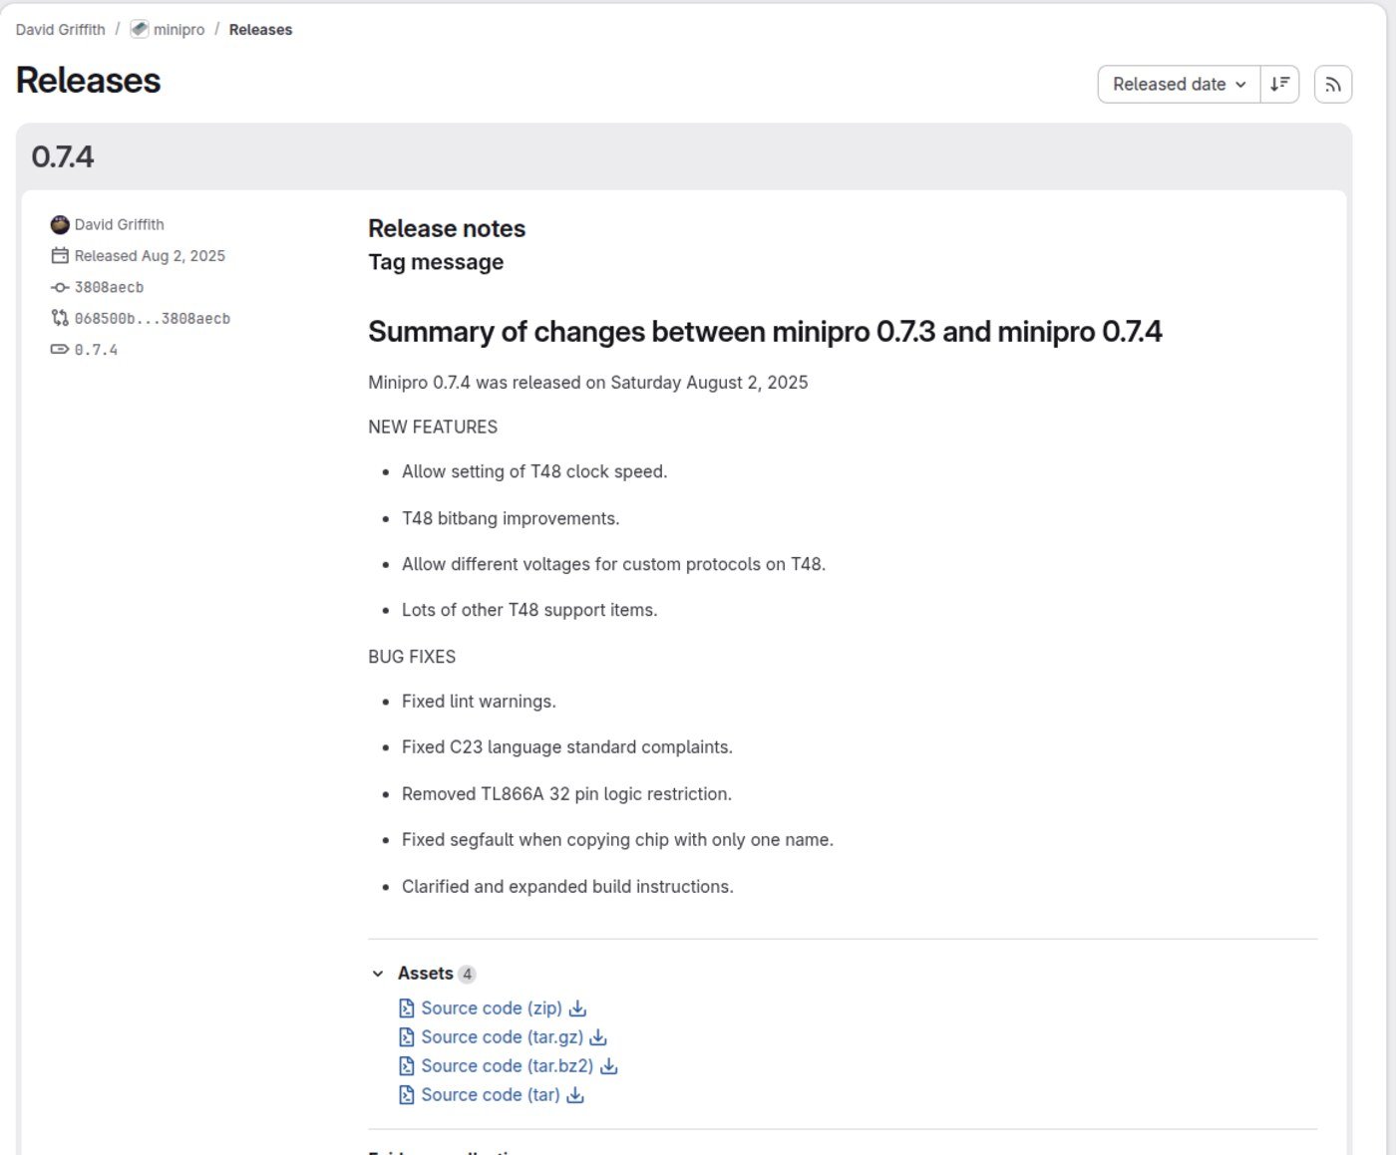The height and width of the screenshot is (1155, 1396).
Task: Open compare range 068500b...3808aecb
Action: 153,318
